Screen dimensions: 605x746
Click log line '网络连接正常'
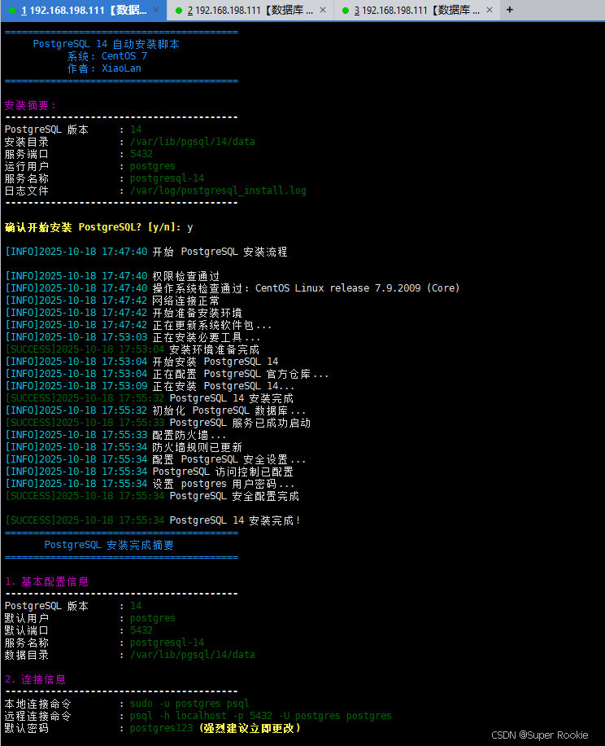coord(112,301)
